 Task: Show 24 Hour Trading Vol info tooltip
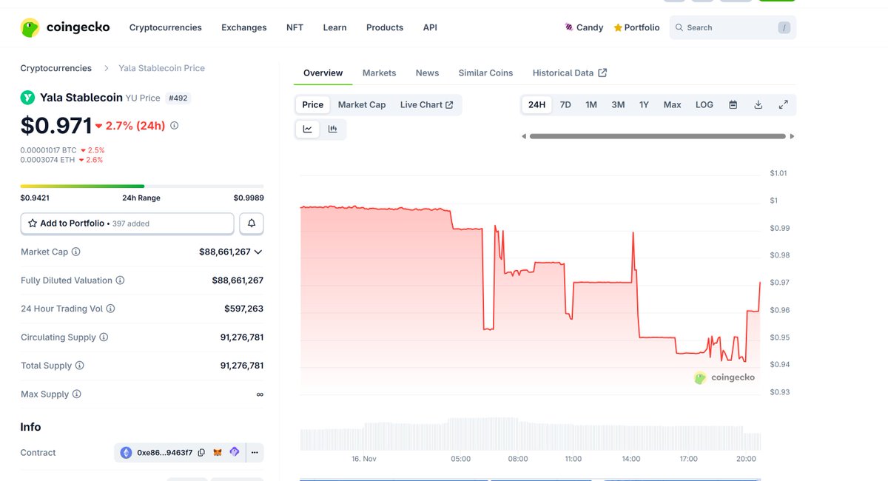pyautogui.click(x=111, y=309)
